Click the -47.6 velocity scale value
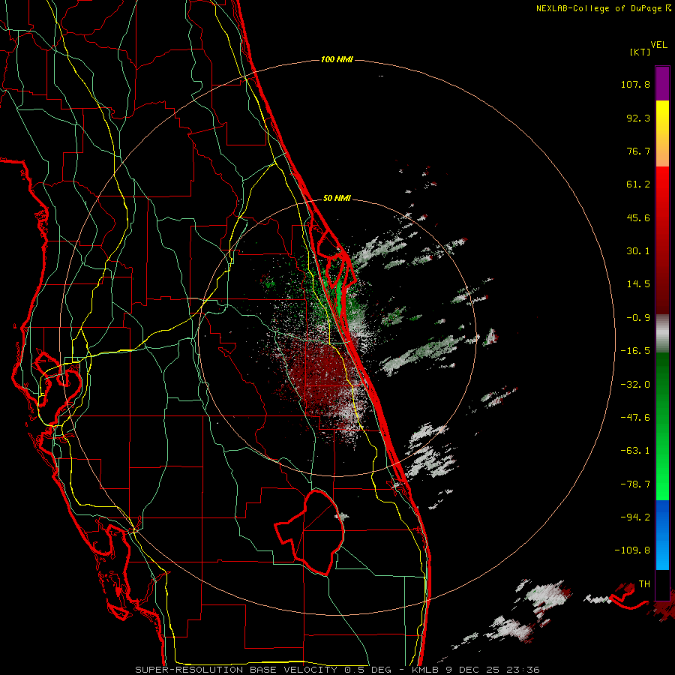The height and width of the screenshot is (675, 675). [635, 418]
